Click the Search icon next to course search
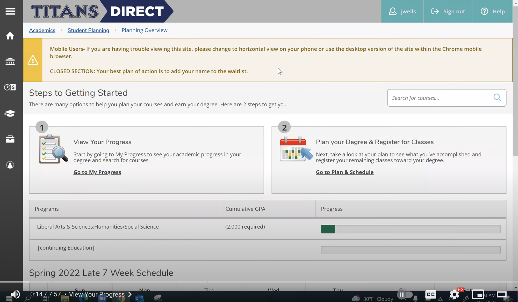This screenshot has height=302, width=518. (x=498, y=97)
